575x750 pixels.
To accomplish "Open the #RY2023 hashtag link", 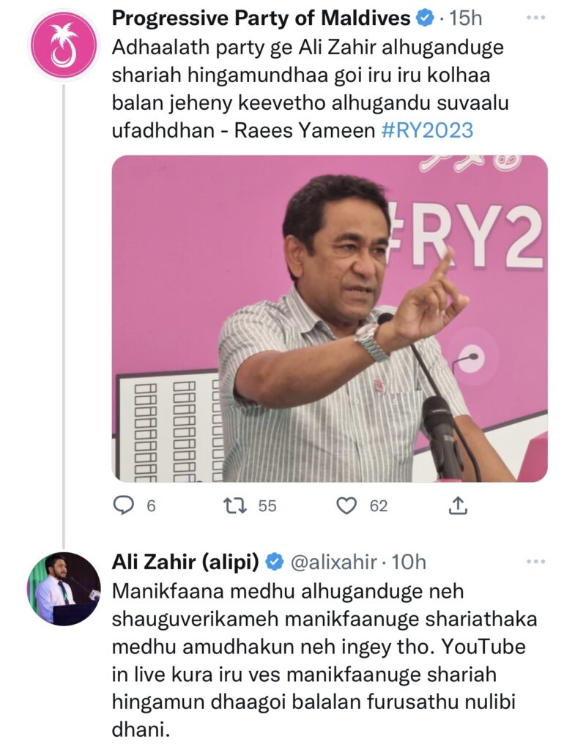I will pos(427,130).
